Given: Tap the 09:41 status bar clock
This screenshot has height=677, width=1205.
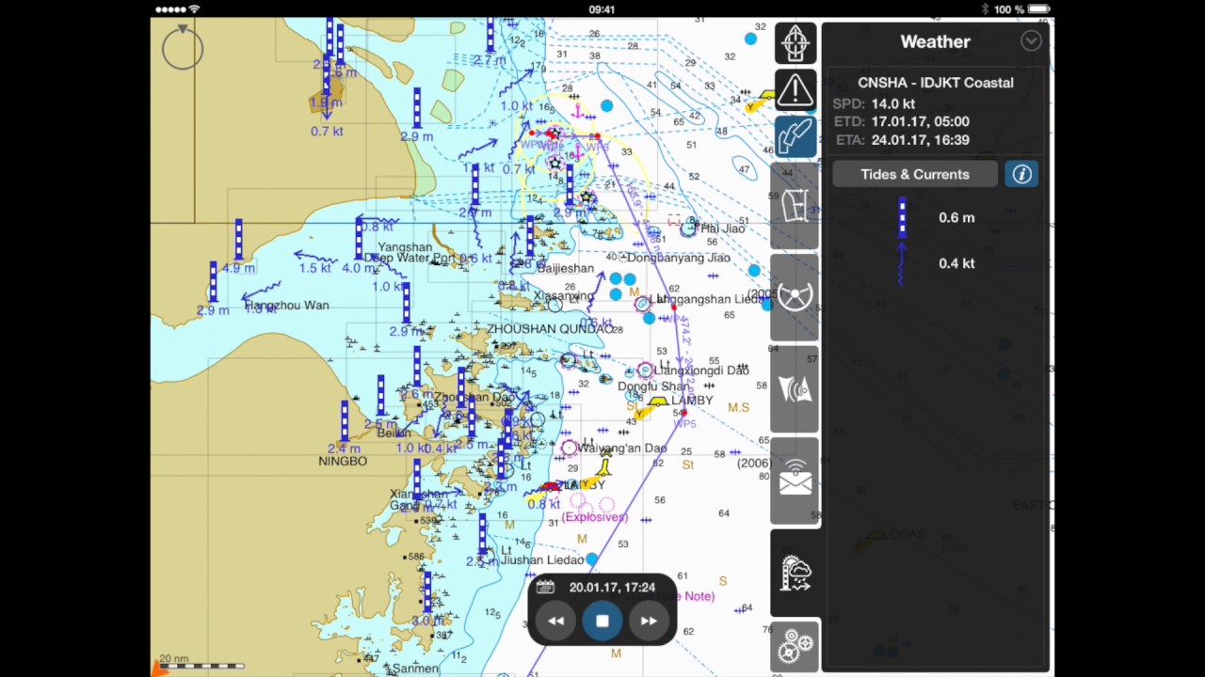Looking at the screenshot, I should [602, 9].
